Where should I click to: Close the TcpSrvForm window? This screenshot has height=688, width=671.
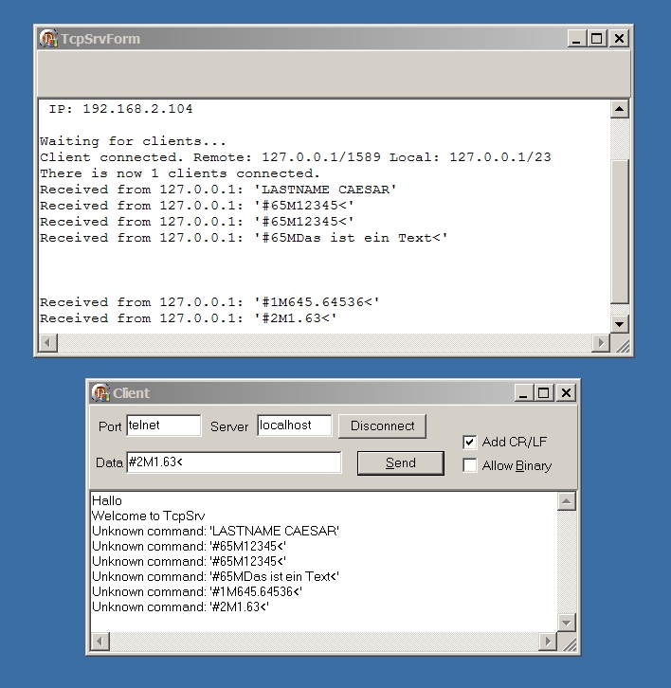619,39
